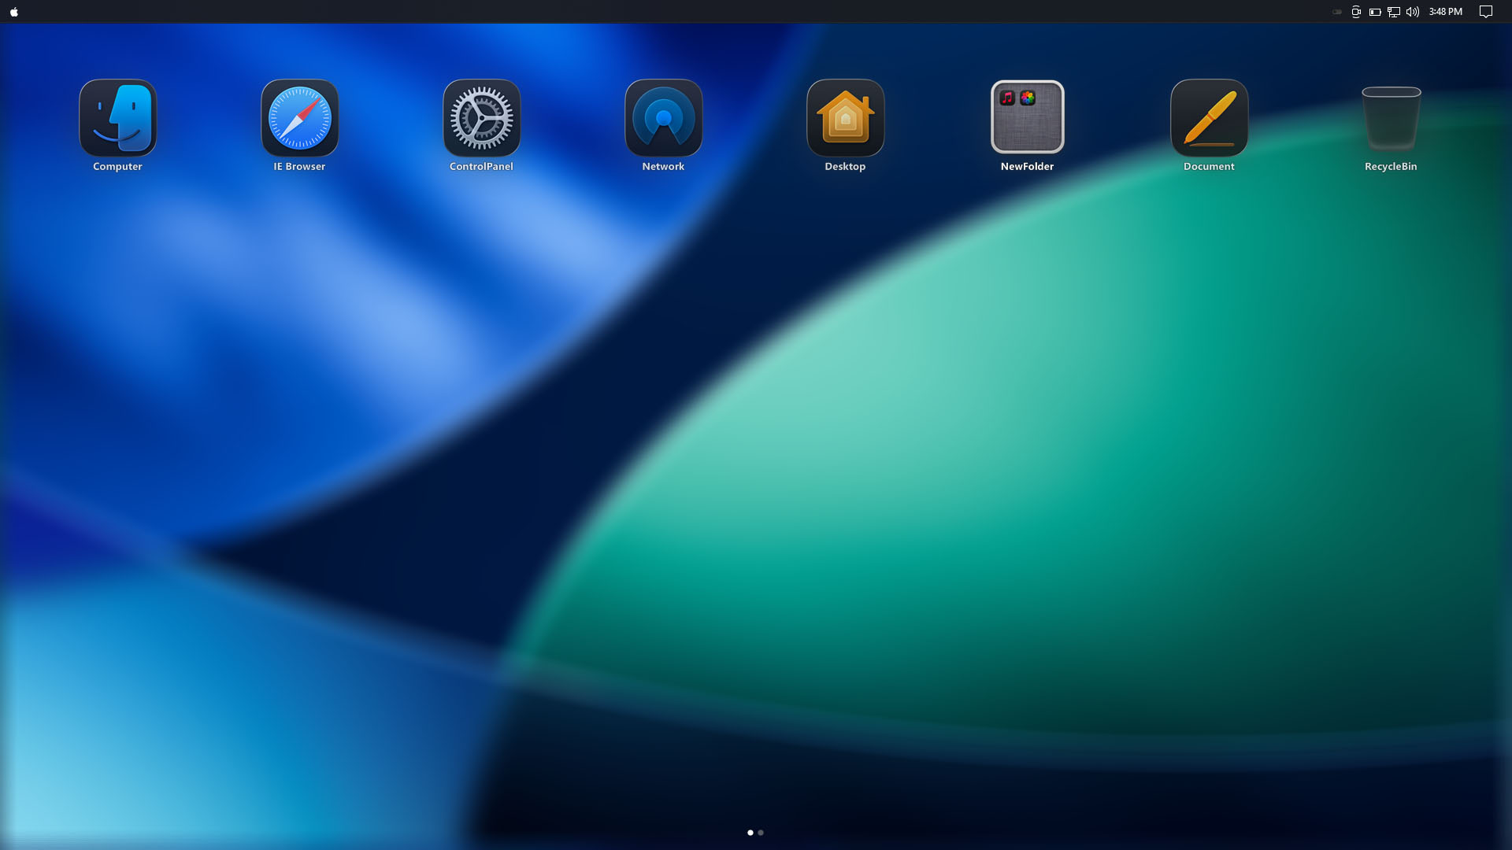The width and height of the screenshot is (1512, 850).
Task: Launch IE Browser compass icon
Action: click(300, 118)
